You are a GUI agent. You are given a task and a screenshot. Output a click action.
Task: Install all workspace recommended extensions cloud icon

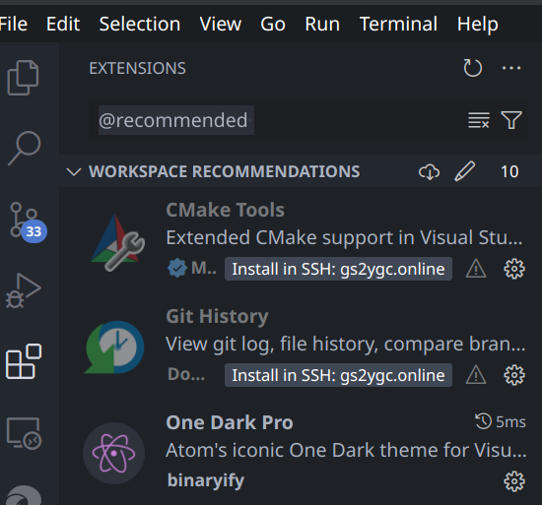[430, 171]
